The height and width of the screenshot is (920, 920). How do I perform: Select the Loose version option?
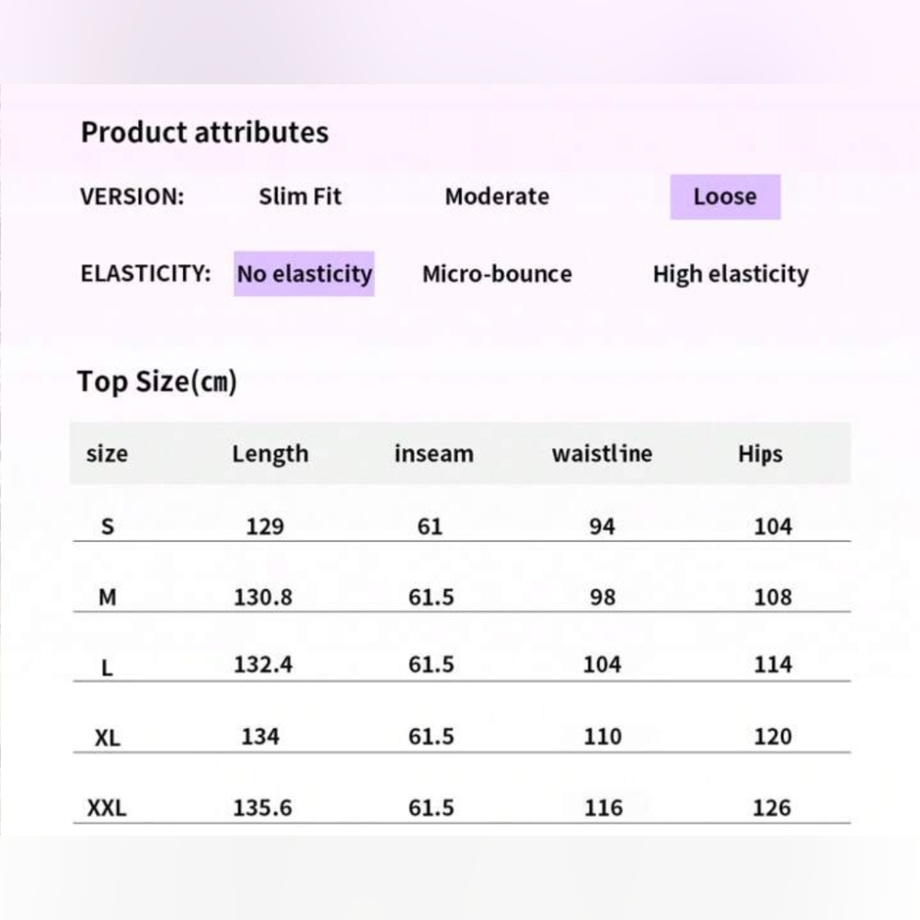coord(725,197)
